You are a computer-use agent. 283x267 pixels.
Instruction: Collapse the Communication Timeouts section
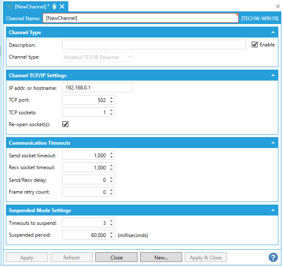273,143
